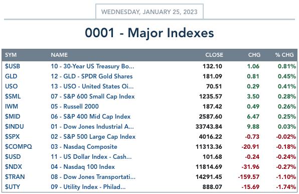Screen dimensions: 299x194
Task: Sort table by SYM column header
Action: tap(11, 55)
